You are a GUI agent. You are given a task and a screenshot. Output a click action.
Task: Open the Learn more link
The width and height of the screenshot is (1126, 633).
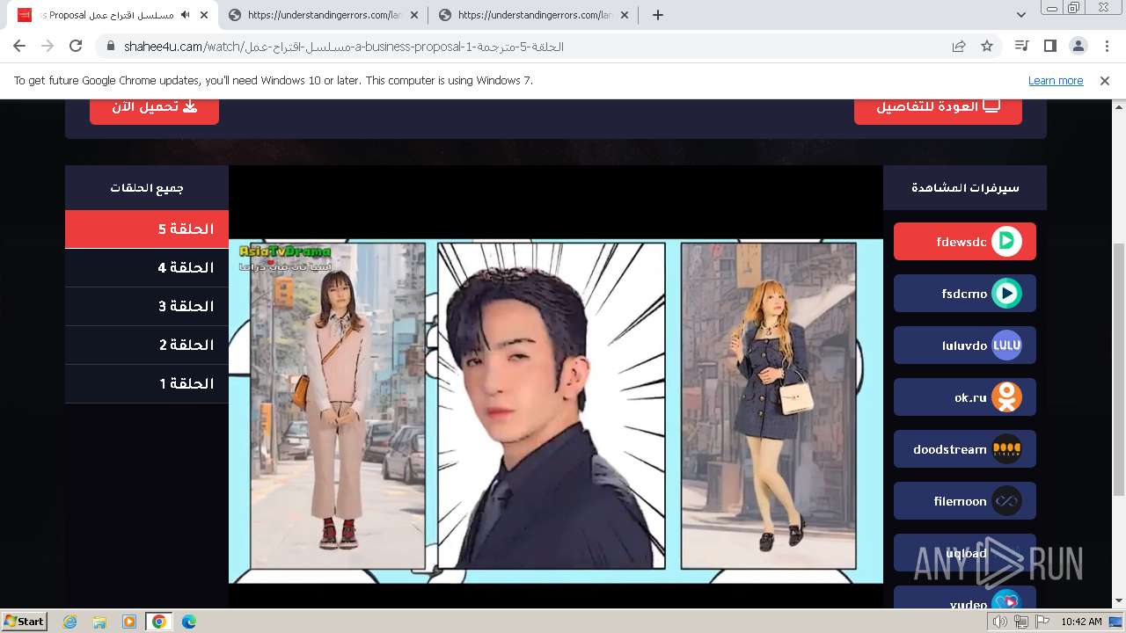pos(1056,80)
